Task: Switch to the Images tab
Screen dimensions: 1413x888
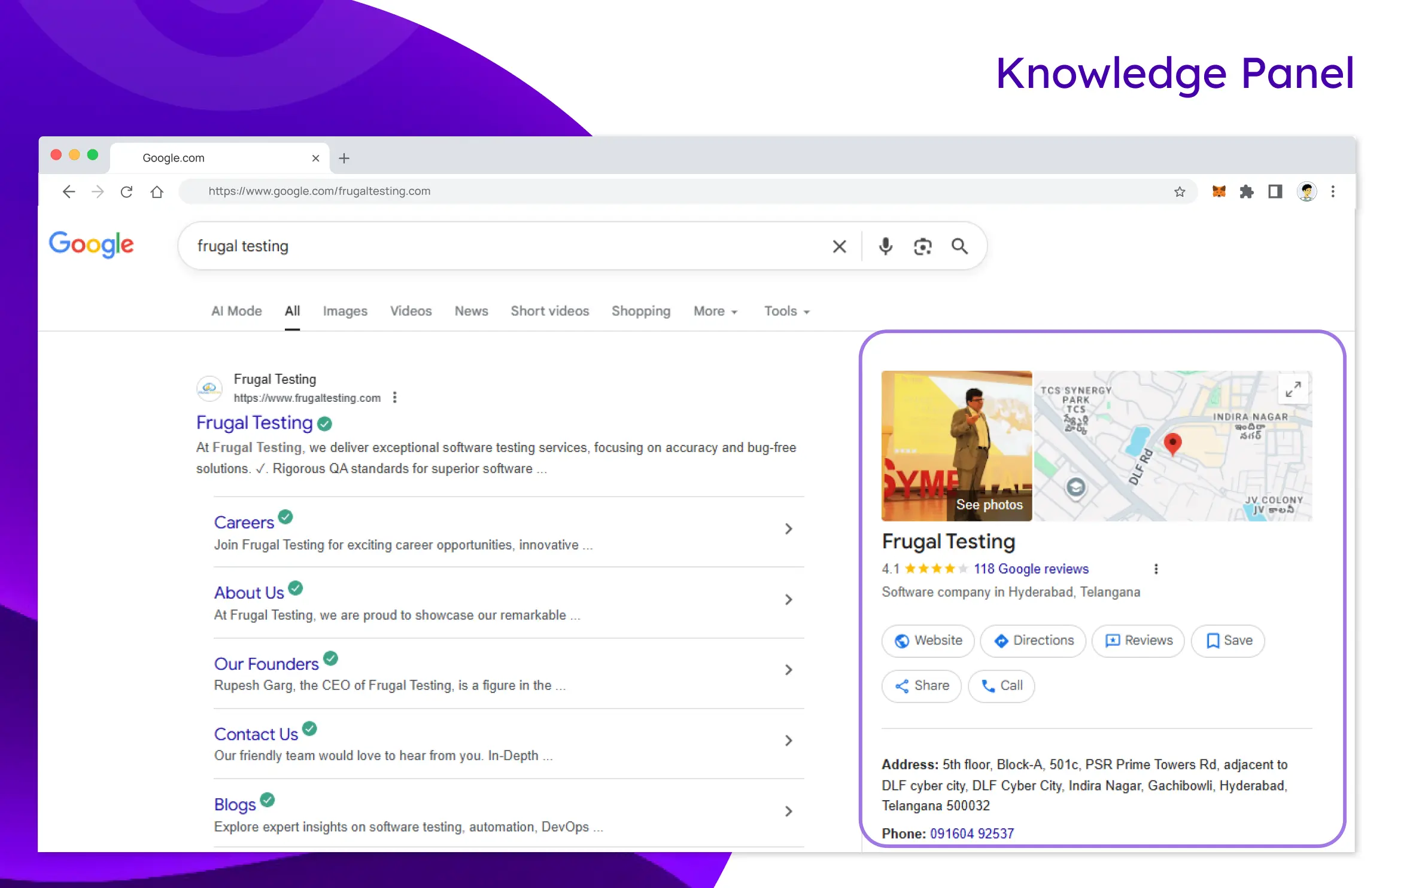Action: click(x=345, y=311)
